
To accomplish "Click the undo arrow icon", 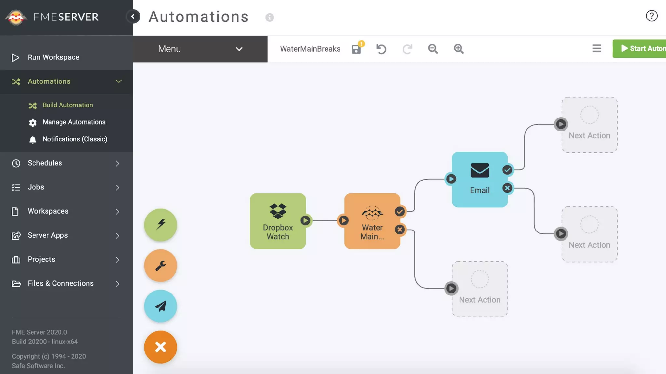I will 381,49.
